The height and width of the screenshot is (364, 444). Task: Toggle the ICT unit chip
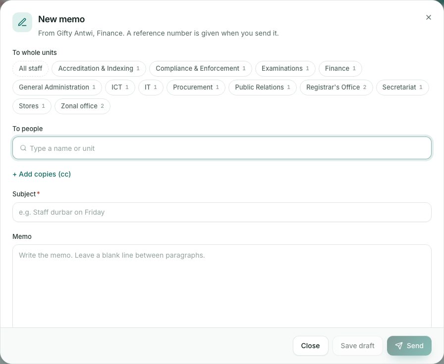120,88
